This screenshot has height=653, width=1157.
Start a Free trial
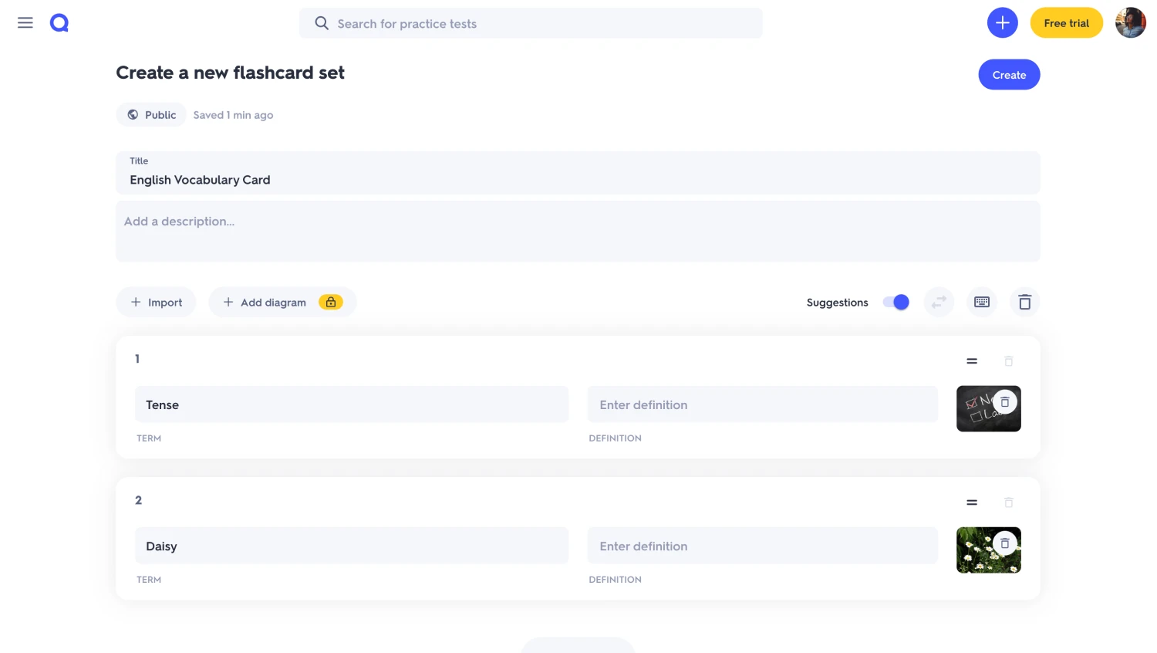(x=1066, y=22)
